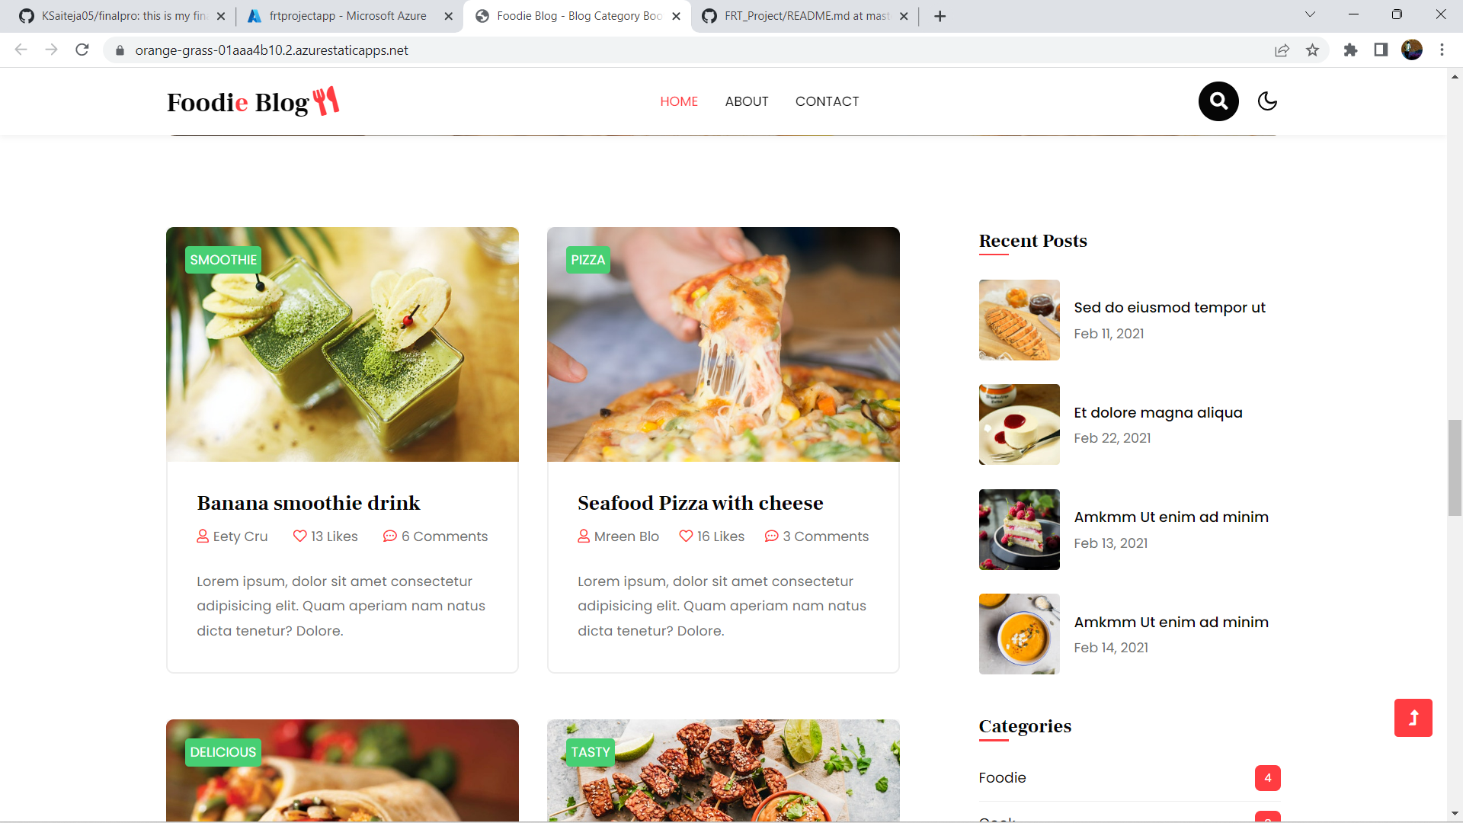The width and height of the screenshot is (1463, 823).
Task: Click the scroll-to-top arrow button
Action: [x=1413, y=717]
